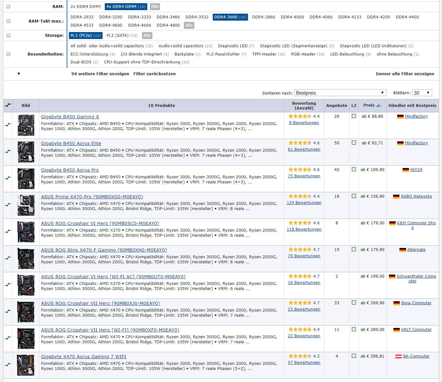
Task: Open Schwanthaler Computer dealer link
Action: pyautogui.click(x=416, y=279)
